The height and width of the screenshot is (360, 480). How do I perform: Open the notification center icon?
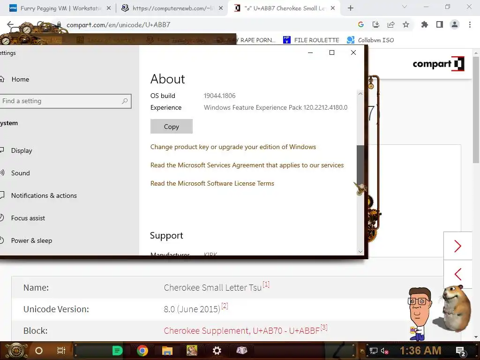pyautogui.click(x=461, y=352)
